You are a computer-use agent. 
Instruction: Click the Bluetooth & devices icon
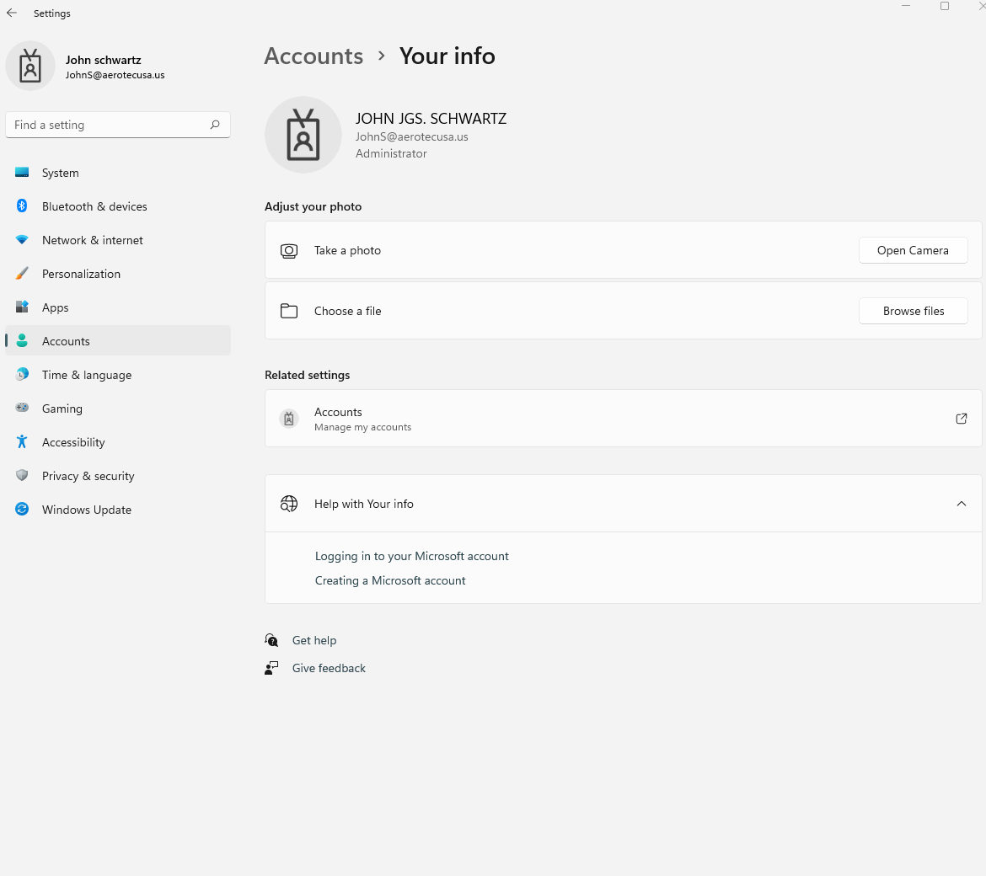[x=22, y=206]
